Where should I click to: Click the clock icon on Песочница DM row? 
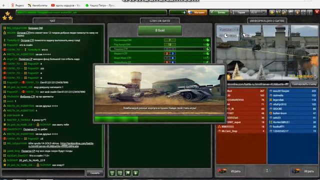click(x=208, y=40)
